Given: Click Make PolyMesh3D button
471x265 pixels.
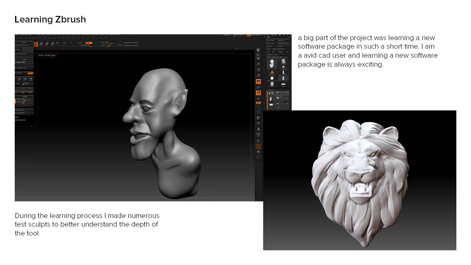Looking at the screenshot, I should [281, 49].
